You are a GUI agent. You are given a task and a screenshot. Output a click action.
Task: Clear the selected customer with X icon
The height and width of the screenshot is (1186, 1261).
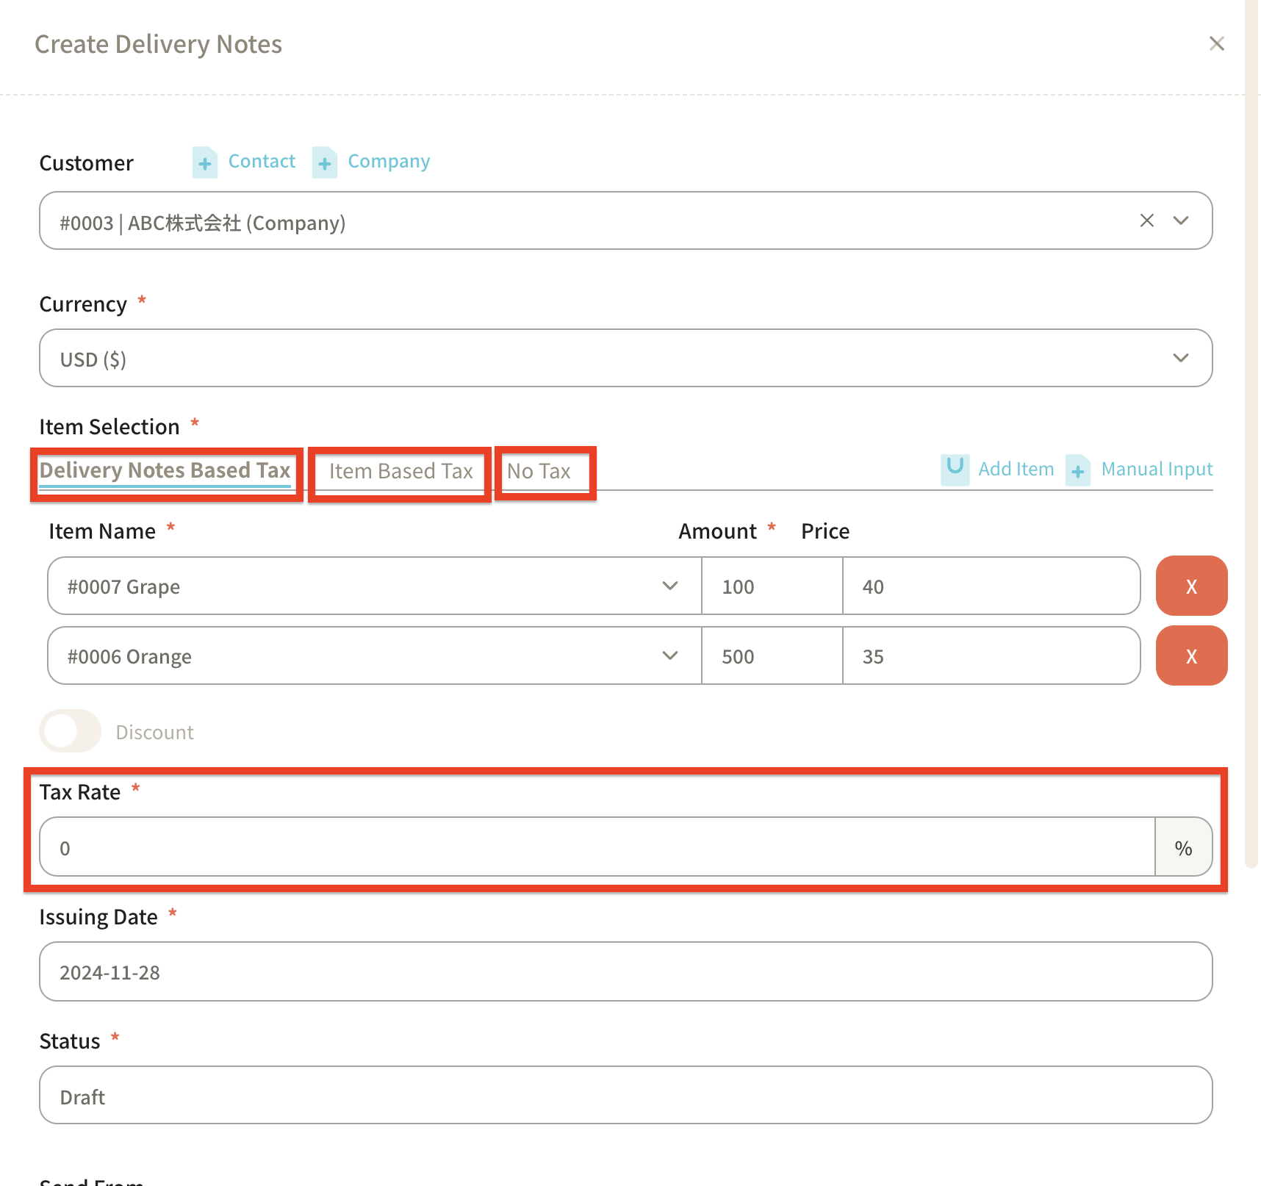click(x=1146, y=220)
